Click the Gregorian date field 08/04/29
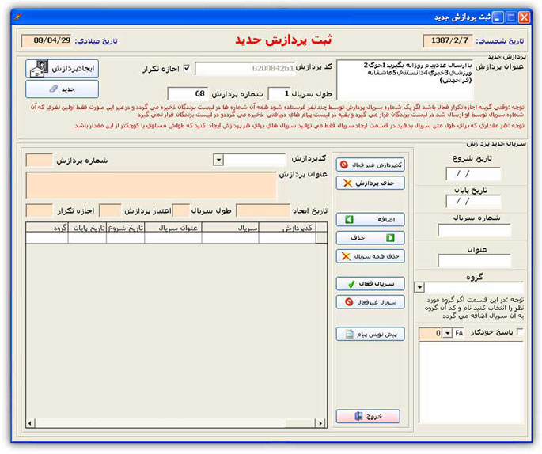 coord(46,41)
